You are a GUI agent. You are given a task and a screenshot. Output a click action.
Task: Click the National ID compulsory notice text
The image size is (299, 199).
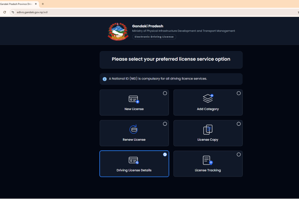158,79
